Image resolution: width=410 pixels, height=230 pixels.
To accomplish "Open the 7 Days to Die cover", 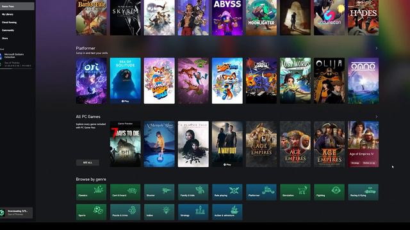I will click(x=126, y=144).
